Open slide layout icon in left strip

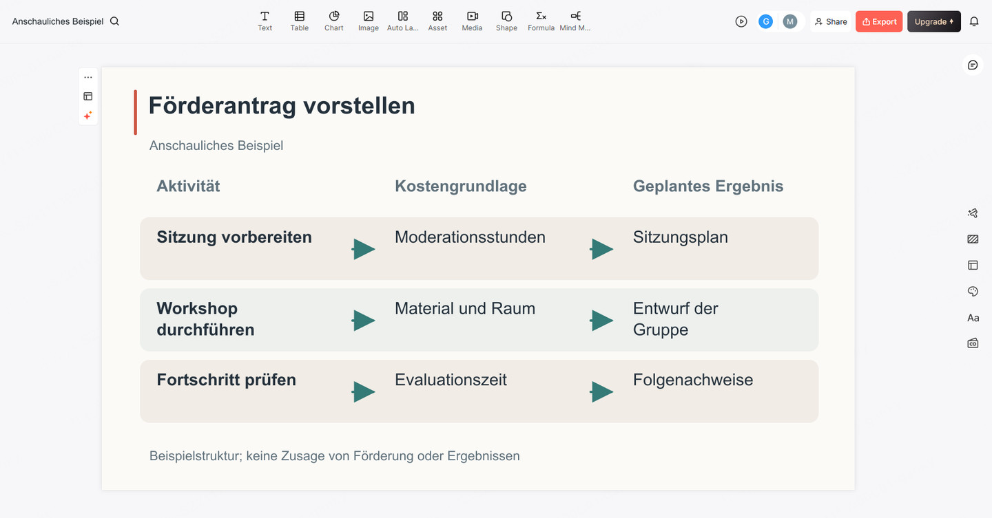(88, 96)
